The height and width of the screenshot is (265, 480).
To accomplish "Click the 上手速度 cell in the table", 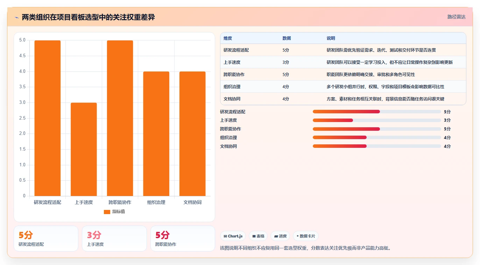I will click(x=232, y=62).
